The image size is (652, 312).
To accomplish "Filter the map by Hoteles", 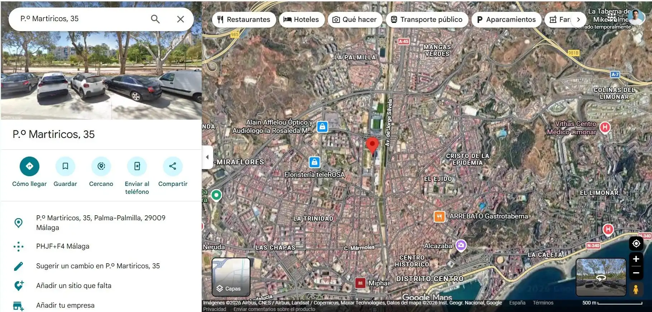I will click(x=302, y=19).
